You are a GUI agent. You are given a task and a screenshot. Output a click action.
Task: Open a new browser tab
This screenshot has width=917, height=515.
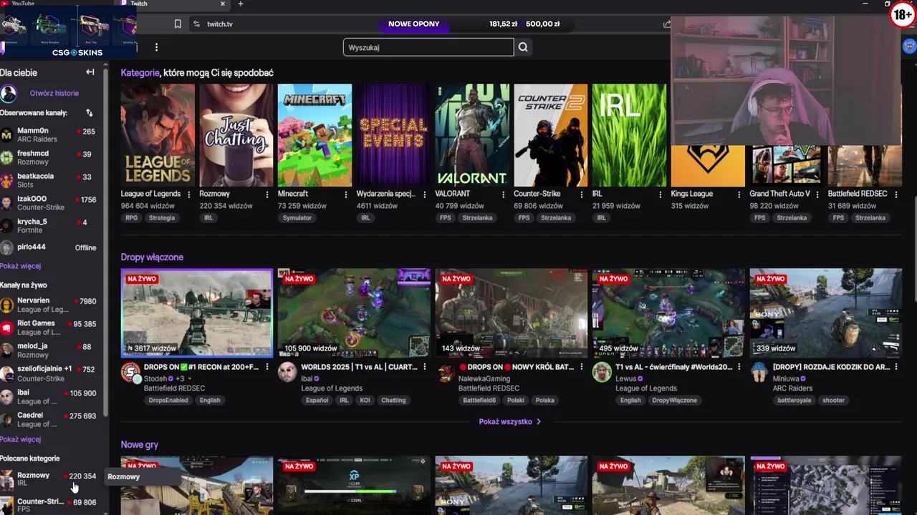point(241,4)
